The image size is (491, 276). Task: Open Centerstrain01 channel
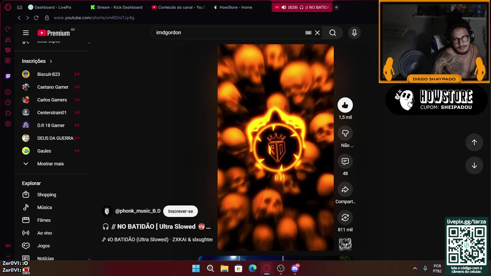(51, 113)
